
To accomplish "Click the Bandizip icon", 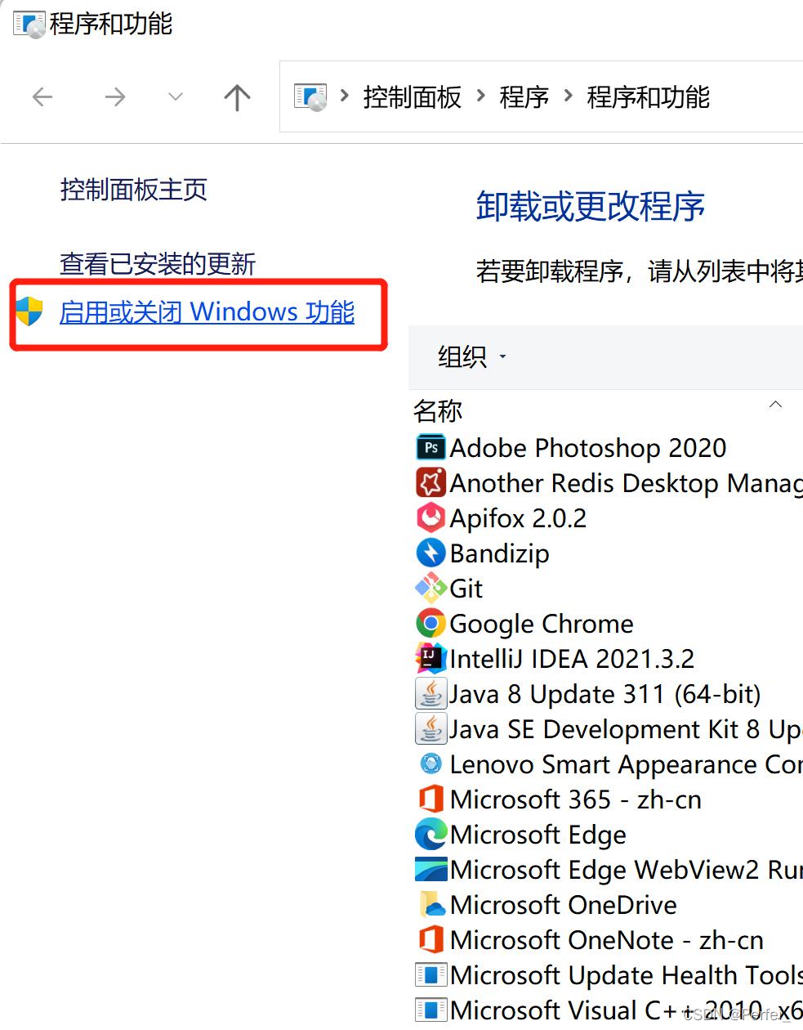I will (x=430, y=553).
